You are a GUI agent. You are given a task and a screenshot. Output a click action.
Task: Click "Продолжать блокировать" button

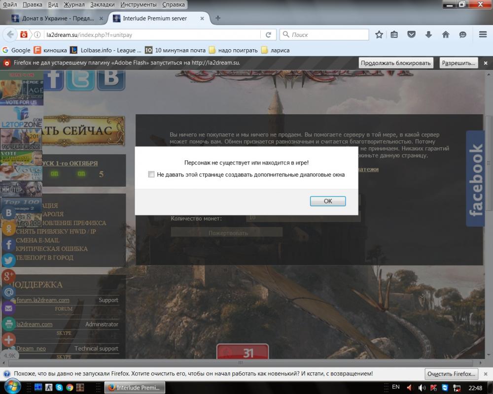[x=396, y=63]
